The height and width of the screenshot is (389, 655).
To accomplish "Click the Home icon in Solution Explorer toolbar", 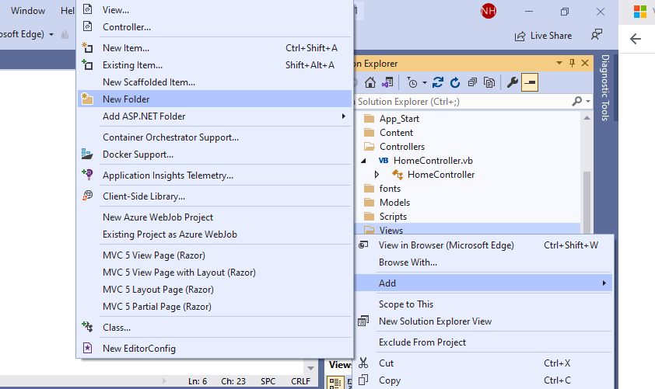I will tap(370, 82).
